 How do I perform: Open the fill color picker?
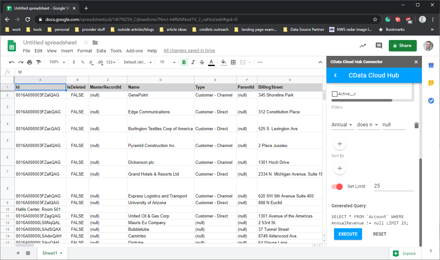(224, 62)
